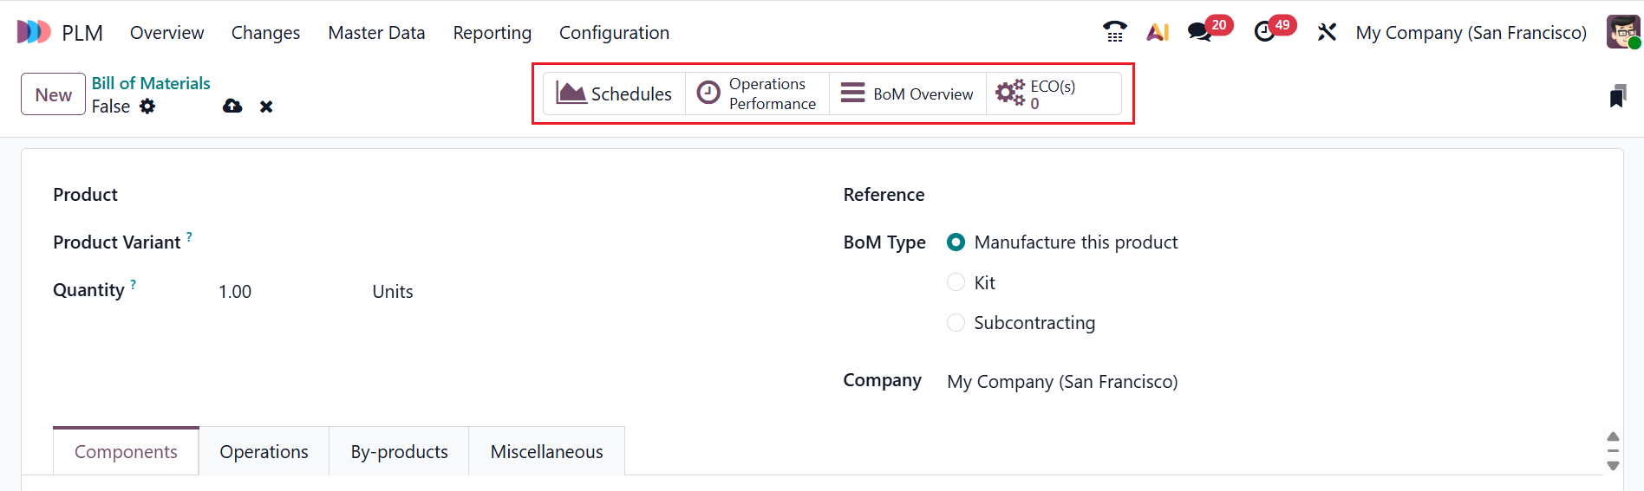This screenshot has width=1644, height=491.
Task: Switch to the Operations tab
Action: coord(264,451)
